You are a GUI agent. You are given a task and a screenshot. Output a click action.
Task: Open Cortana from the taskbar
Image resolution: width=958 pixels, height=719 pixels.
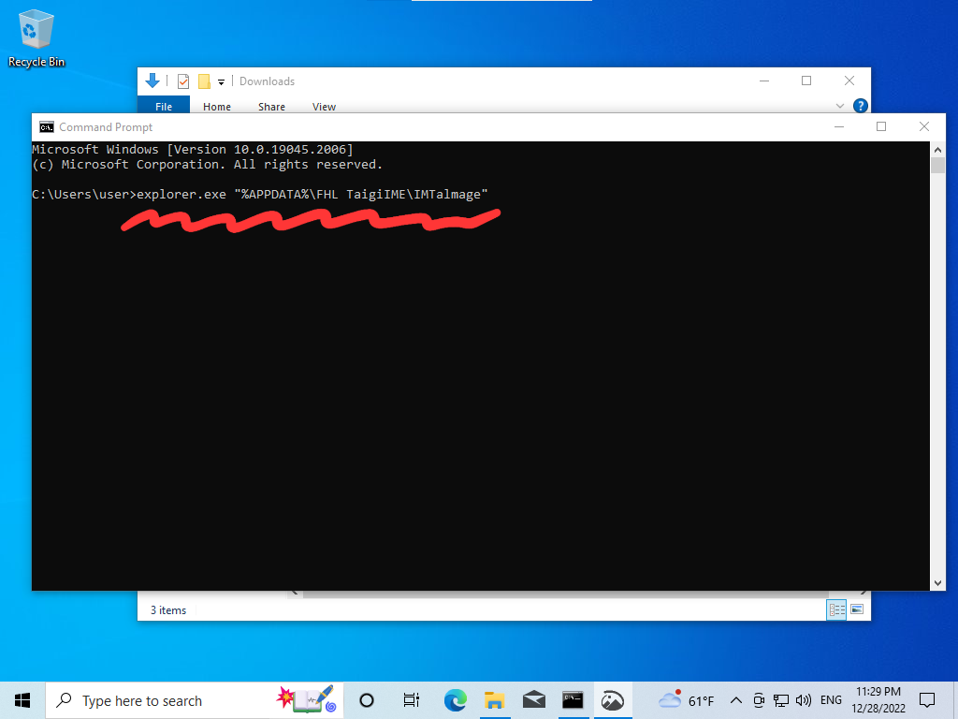pos(367,700)
